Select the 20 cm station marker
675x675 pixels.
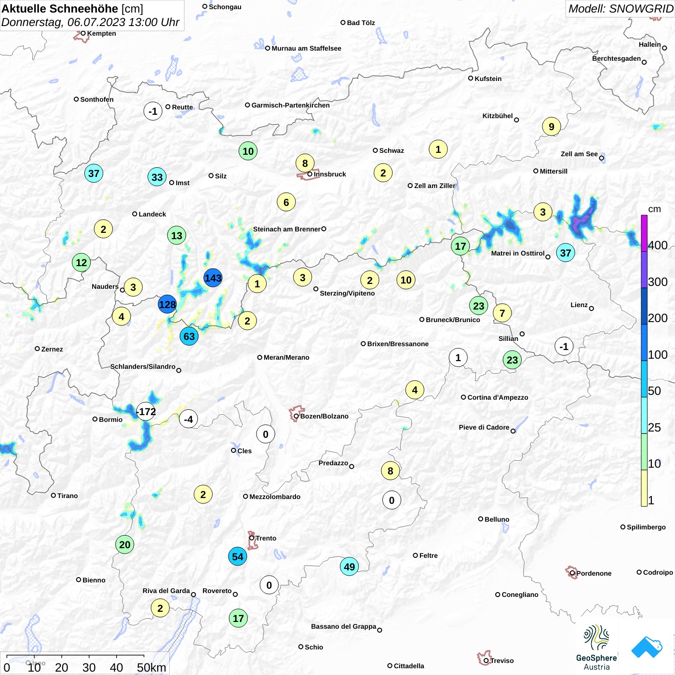pyautogui.click(x=125, y=544)
